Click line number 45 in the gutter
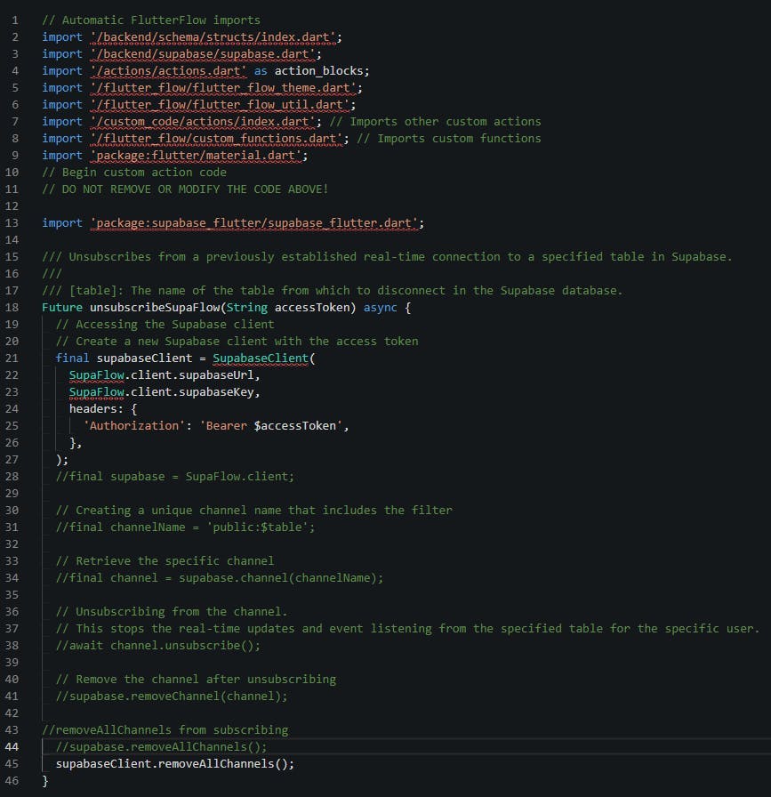 [x=15, y=763]
